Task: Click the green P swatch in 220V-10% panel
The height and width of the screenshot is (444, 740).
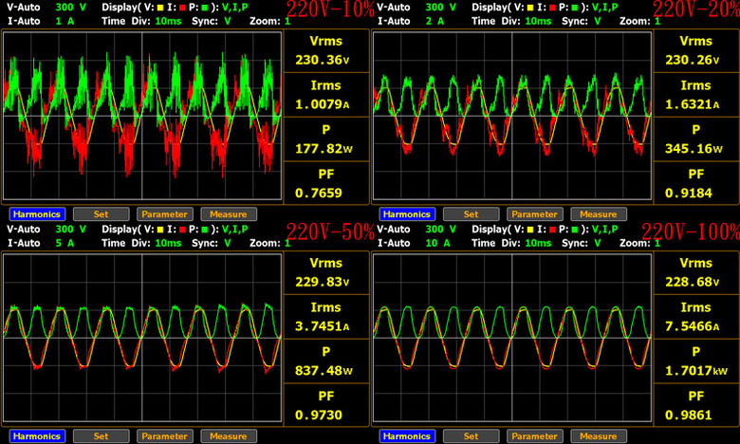Action: pyautogui.click(x=205, y=8)
